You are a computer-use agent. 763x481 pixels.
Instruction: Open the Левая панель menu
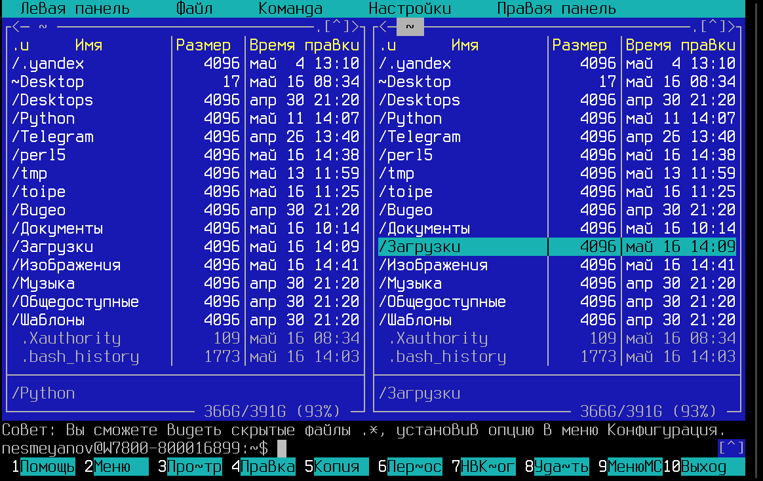point(75,9)
